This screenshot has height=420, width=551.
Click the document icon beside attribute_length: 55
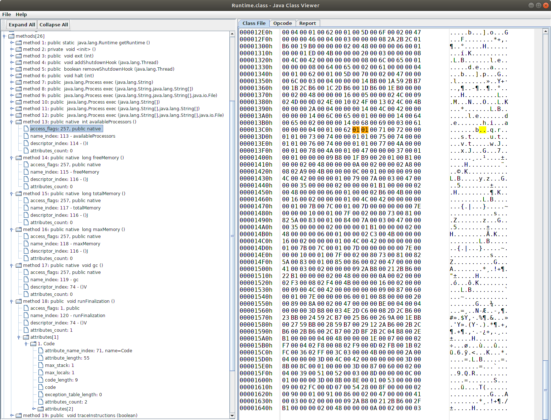tap(40, 358)
